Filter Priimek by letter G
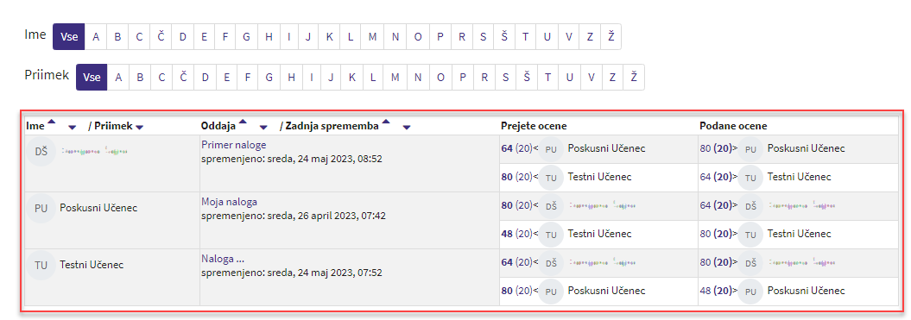The width and height of the screenshot is (911, 320). click(x=269, y=78)
